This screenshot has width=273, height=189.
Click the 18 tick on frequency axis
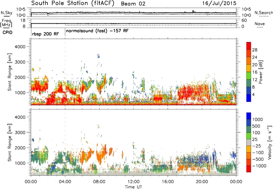(23, 20)
